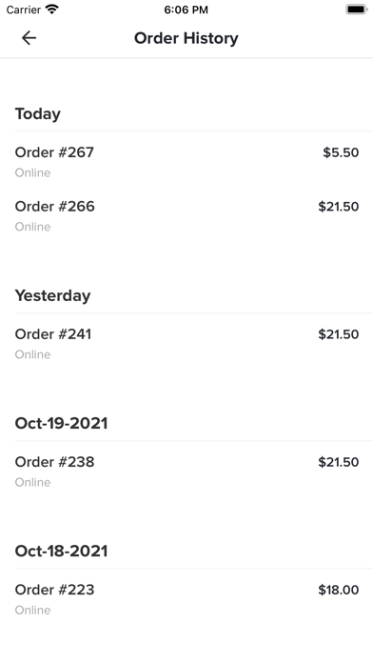
Task: Select the Yesterday section header
Action: (x=52, y=295)
